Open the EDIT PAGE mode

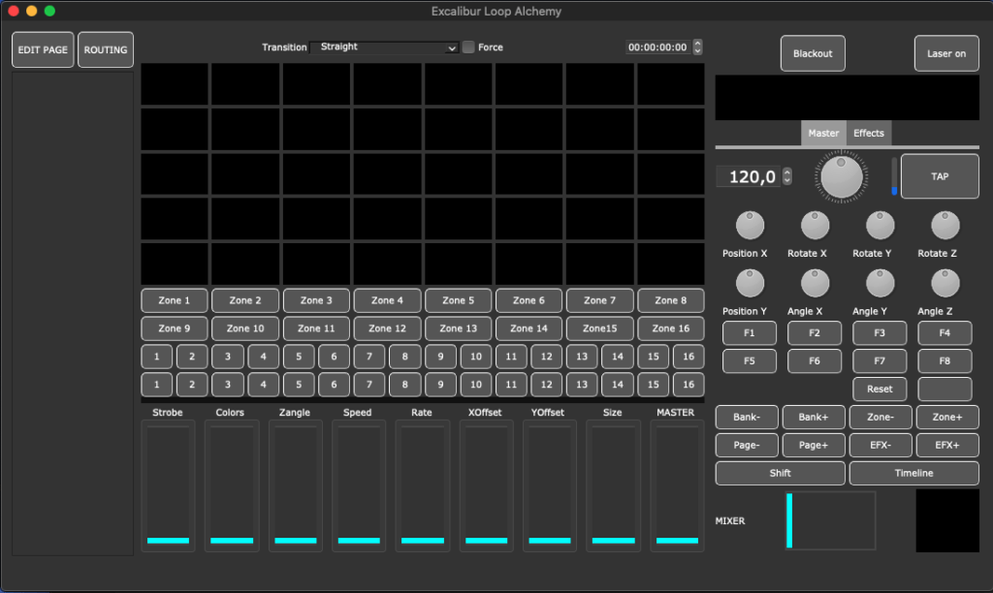pos(43,49)
